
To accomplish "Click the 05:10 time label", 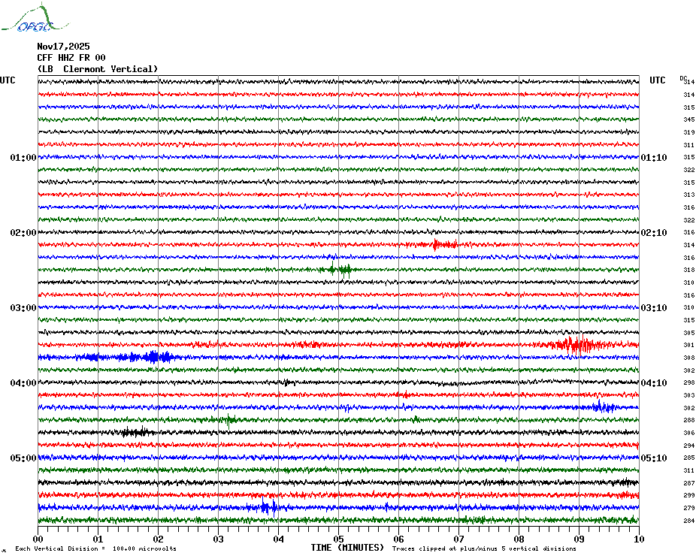I will (x=654, y=458).
